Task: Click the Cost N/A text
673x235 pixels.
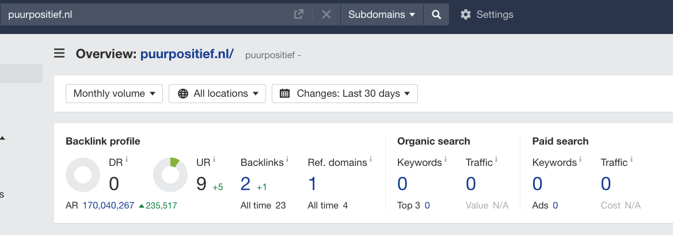Action: pos(621,206)
